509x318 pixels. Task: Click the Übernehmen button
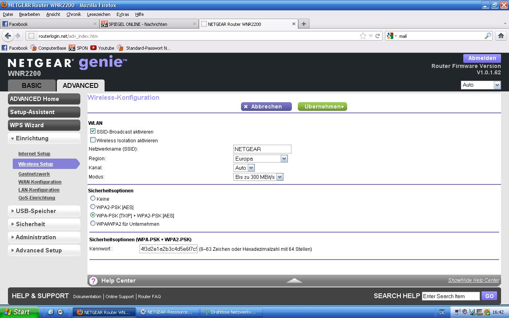[x=322, y=107]
